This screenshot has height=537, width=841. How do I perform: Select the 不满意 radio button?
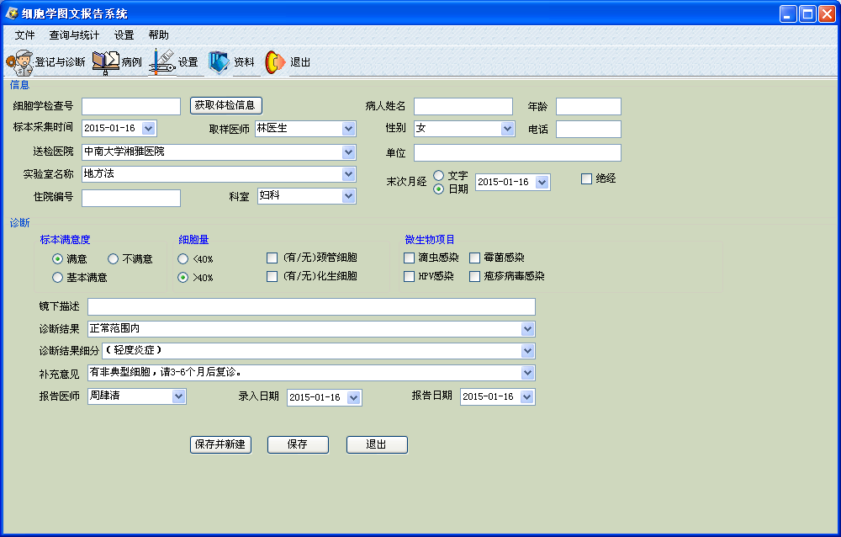point(113,259)
